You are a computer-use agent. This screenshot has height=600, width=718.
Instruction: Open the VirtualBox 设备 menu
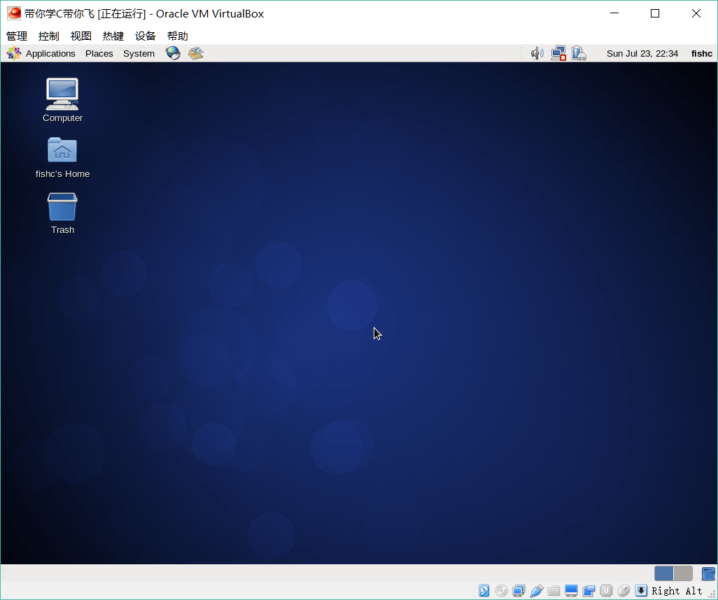click(146, 36)
